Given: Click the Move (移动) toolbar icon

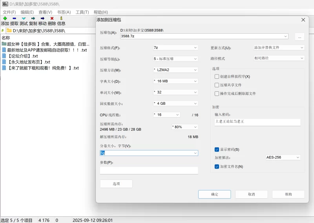Looking at the screenshot, I should coord(42,18).
